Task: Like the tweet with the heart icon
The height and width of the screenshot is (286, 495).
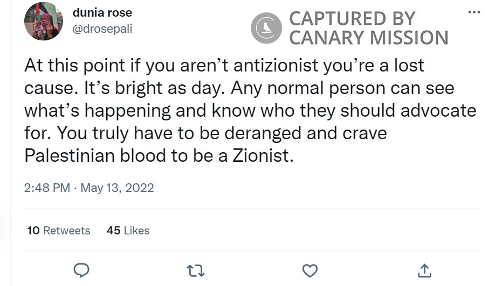Action: (x=310, y=270)
